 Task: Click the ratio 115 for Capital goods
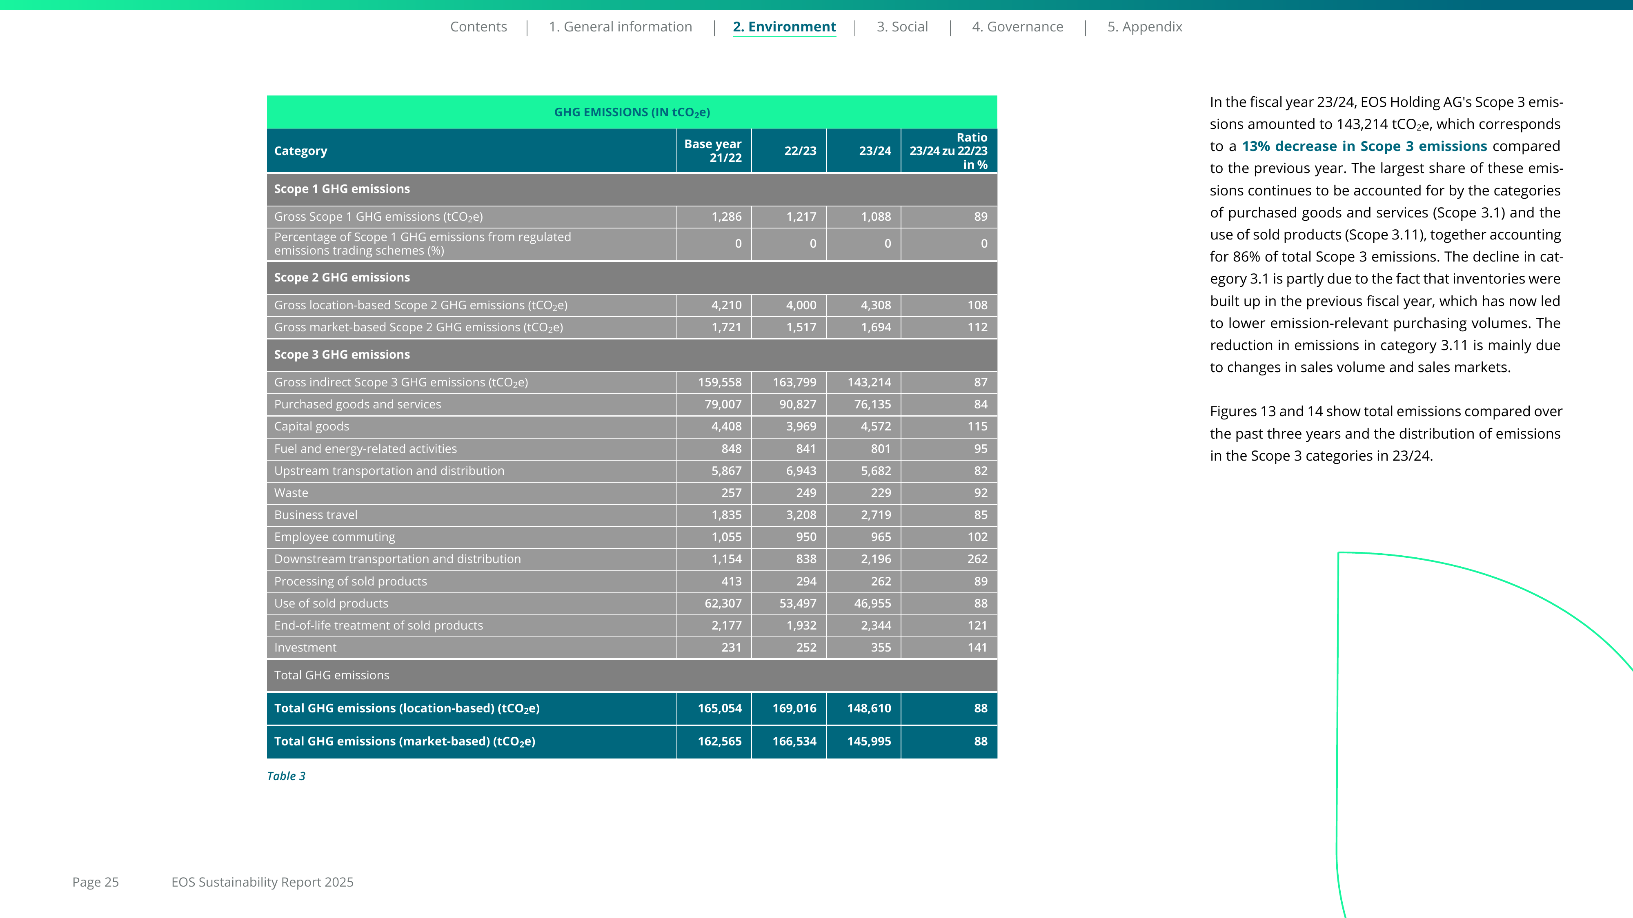[977, 426]
